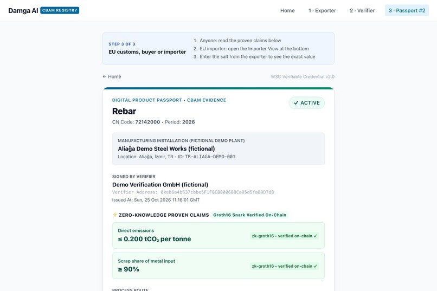This screenshot has height=291, width=437.
Task: Click the DIGITAL PRODUCT PASSPORT • CBAM EVIDENCE label
Action: coord(169,100)
